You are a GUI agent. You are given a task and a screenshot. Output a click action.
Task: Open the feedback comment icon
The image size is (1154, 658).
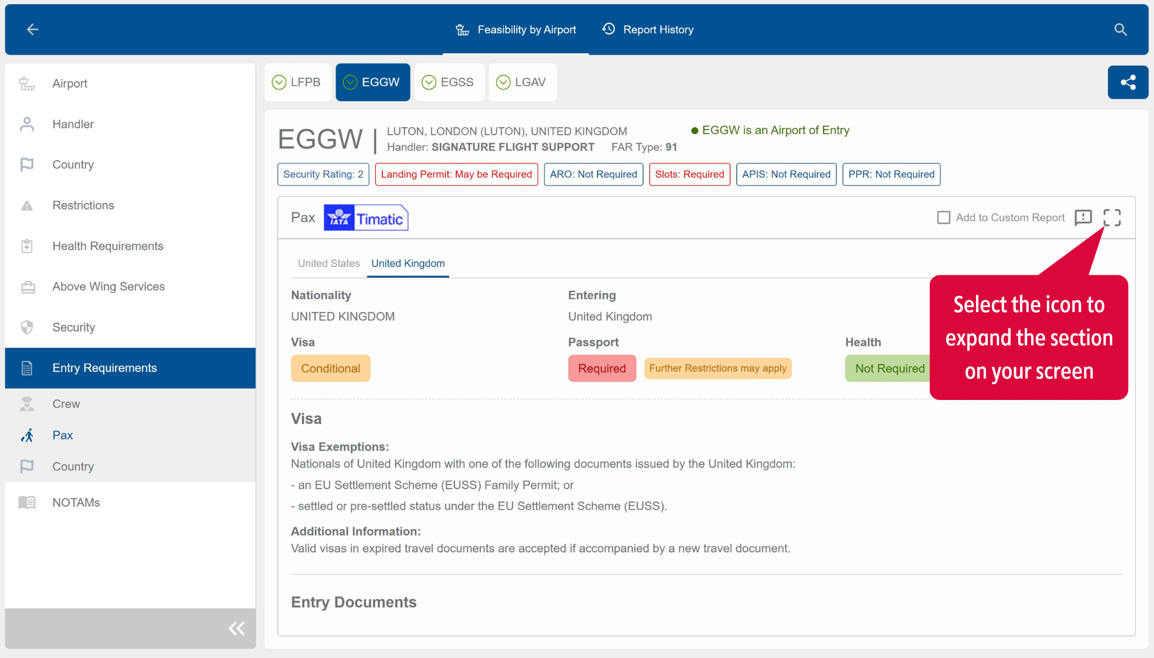(x=1083, y=217)
